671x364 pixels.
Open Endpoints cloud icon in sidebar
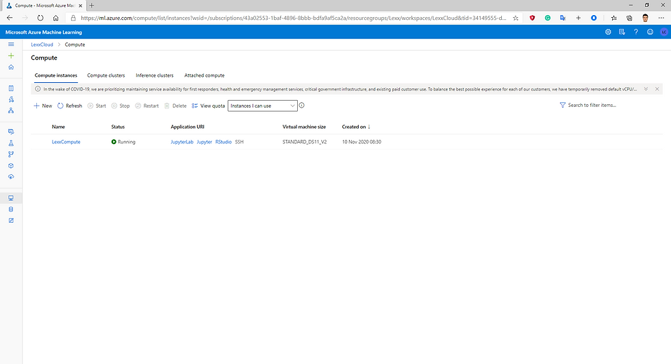pyautogui.click(x=11, y=176)
